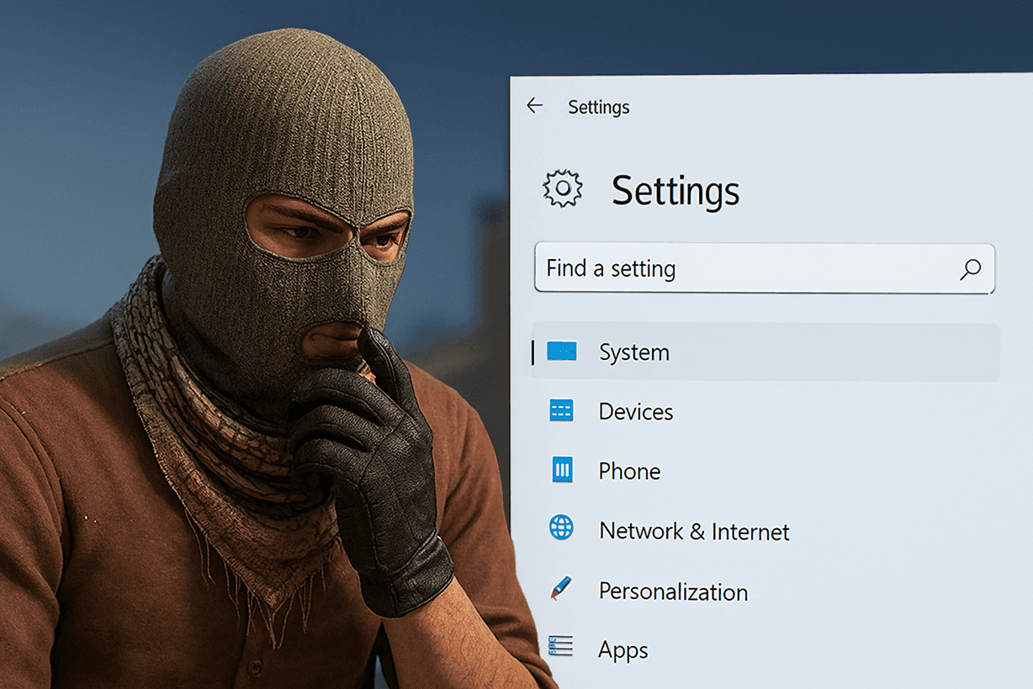Click the gear icon next to Settings heading
Screen dimensions: 1033x689
(x=563, y=188)
